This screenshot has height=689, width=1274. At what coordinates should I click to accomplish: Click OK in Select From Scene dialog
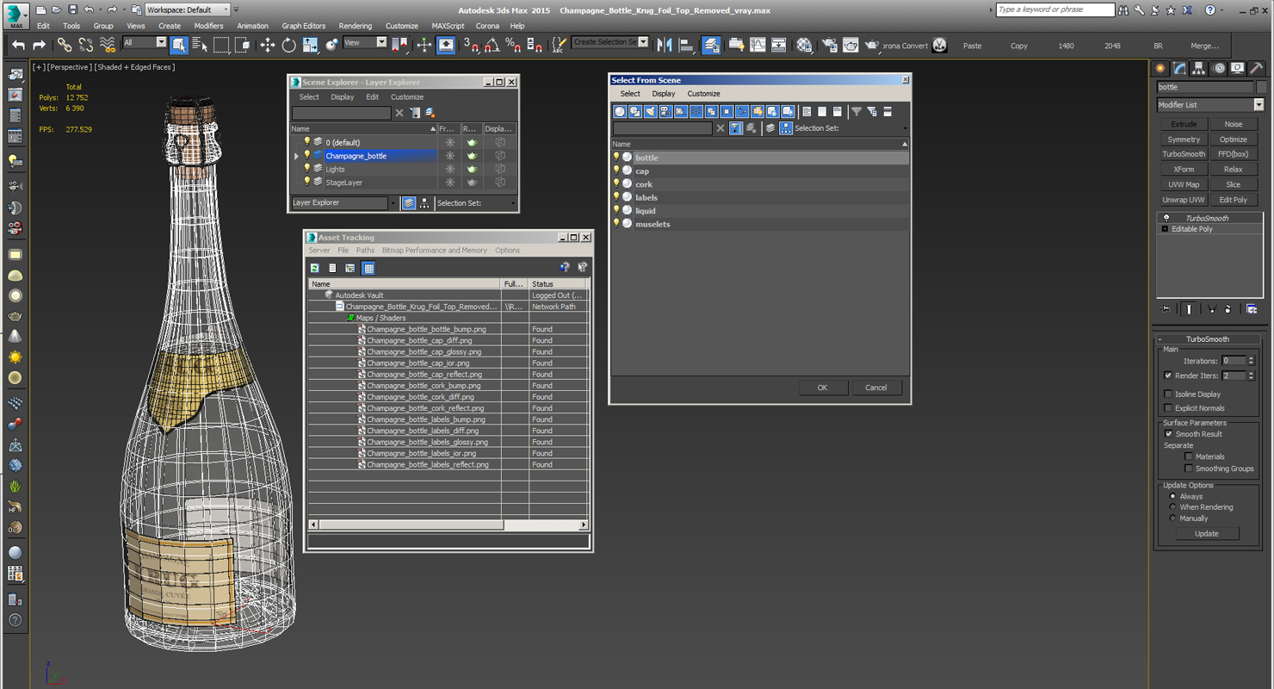tap(822, 388)
